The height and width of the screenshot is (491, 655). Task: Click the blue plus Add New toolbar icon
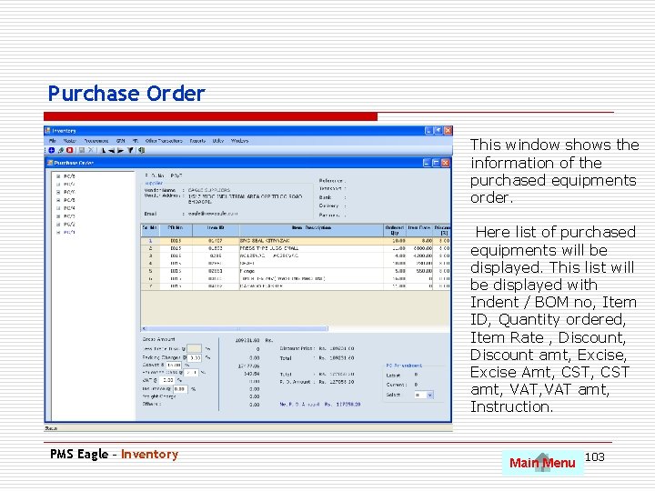coord(52,150)
